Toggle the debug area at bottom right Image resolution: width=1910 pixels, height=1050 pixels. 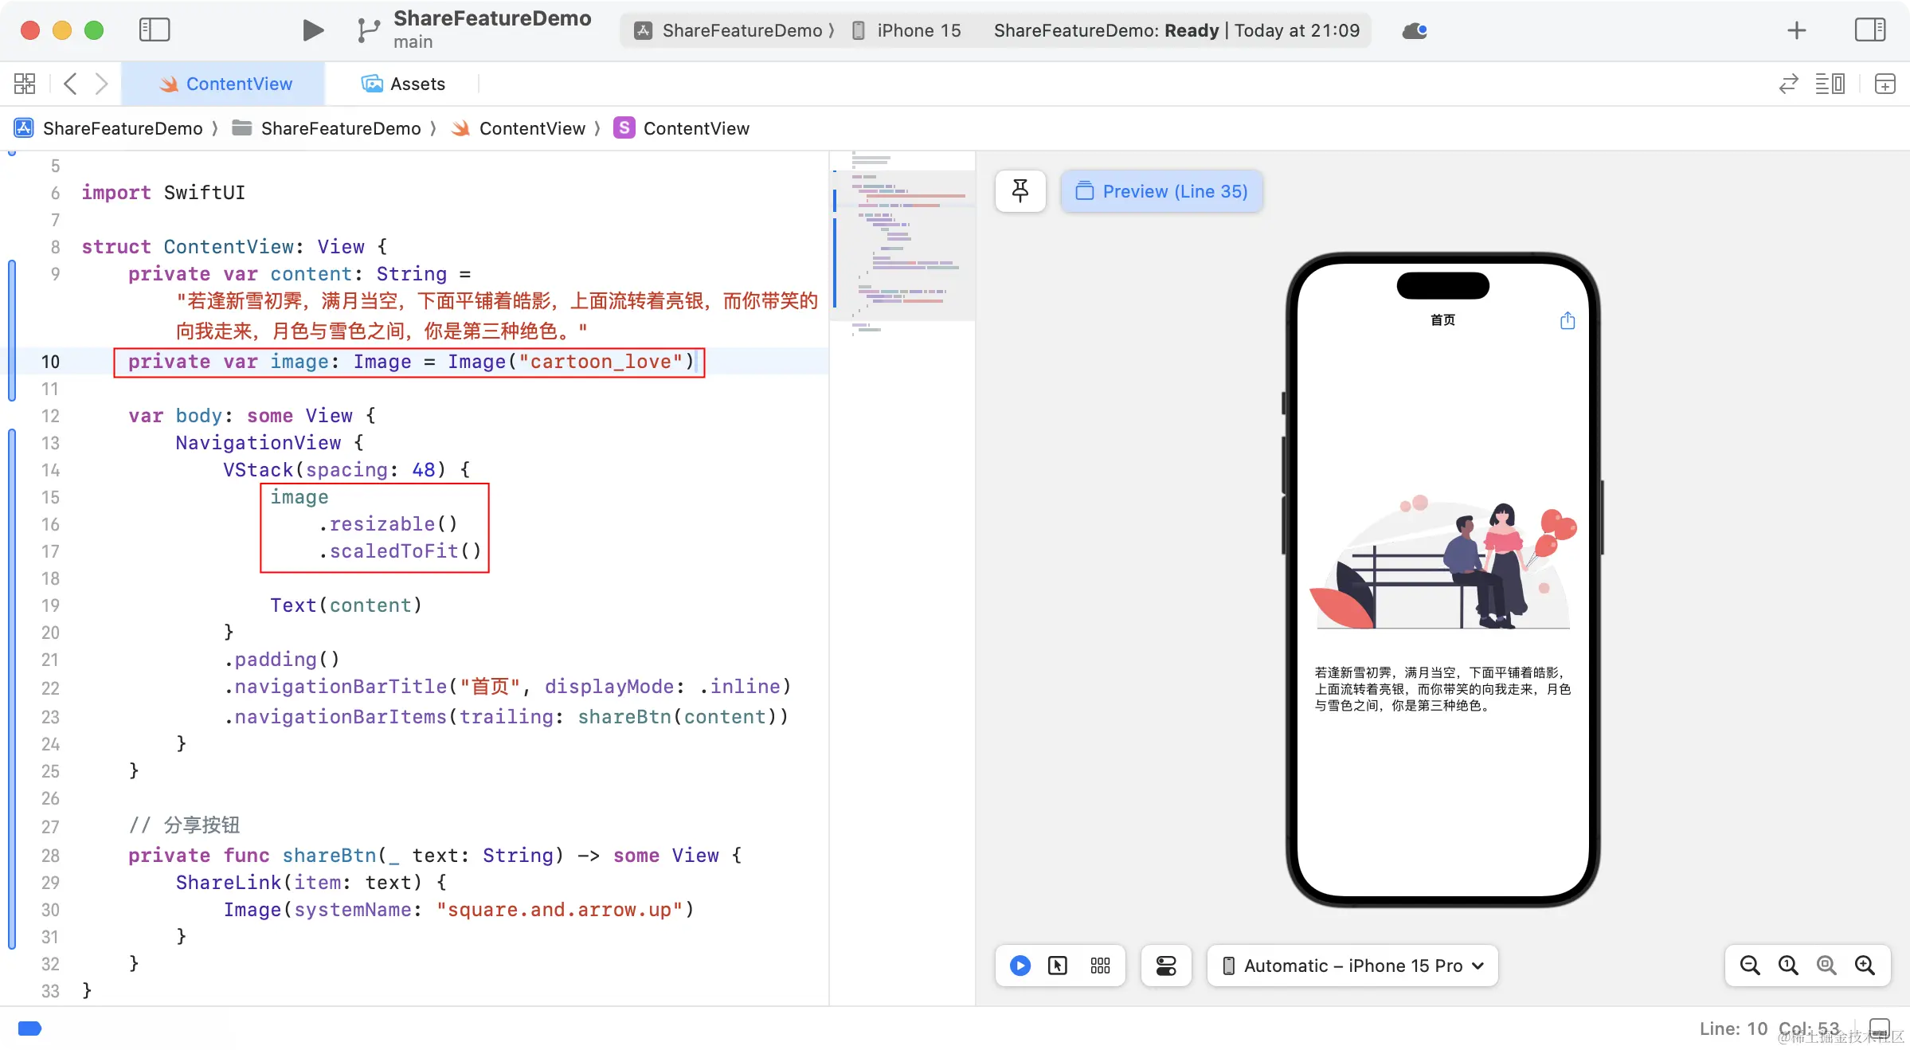1879,1028
